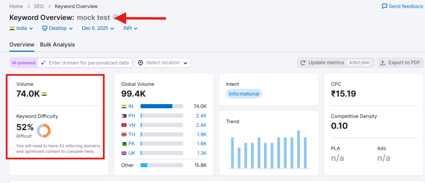This screenshot has height=183, width=425.
Task: Click the PH 2.4K volume value
Action: 201,116
